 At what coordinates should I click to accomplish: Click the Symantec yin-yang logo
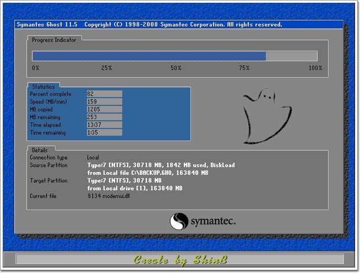pos(179,221)
